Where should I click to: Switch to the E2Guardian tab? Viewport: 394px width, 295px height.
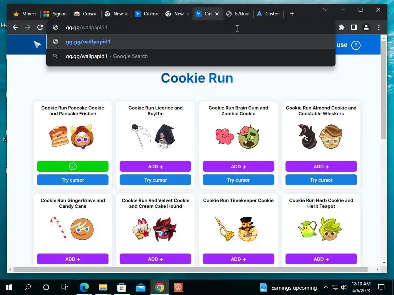pyautogui.click(x=238, y=14)
